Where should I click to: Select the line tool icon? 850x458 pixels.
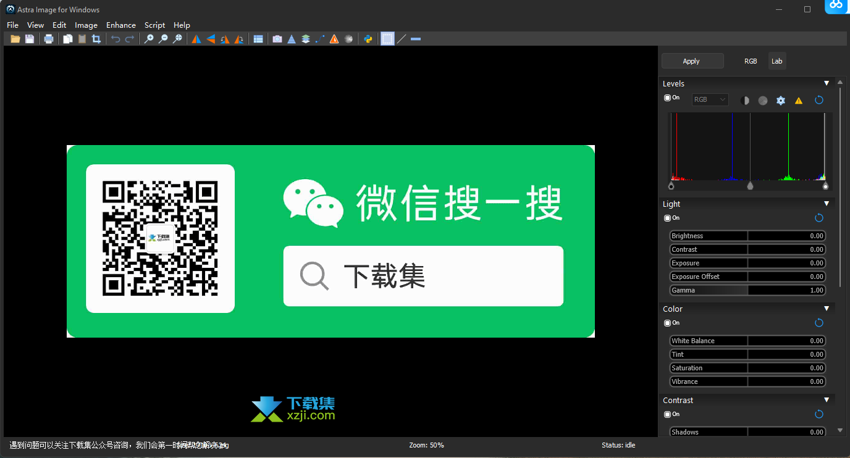tap(402, 39)
